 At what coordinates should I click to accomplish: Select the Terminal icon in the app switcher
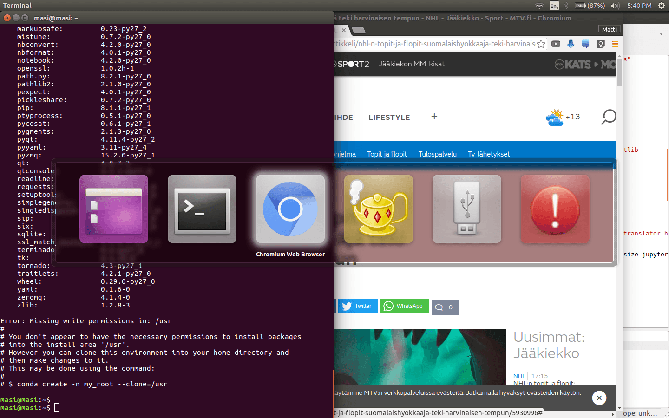202,209
